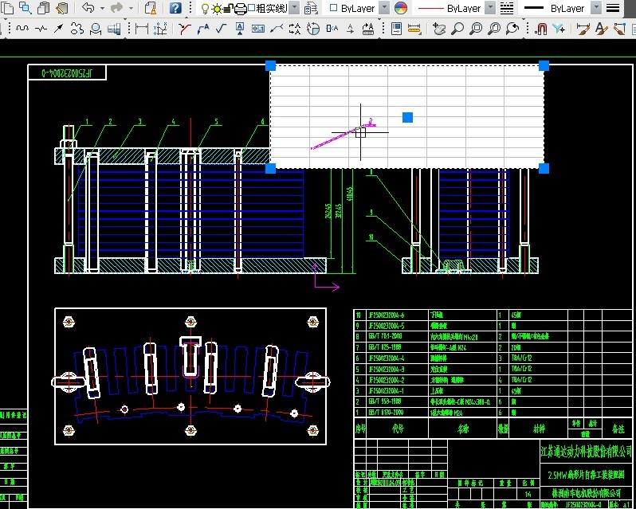
Task: Toggle the layer on/off lightbulb icon
Action: pos(205,9)
